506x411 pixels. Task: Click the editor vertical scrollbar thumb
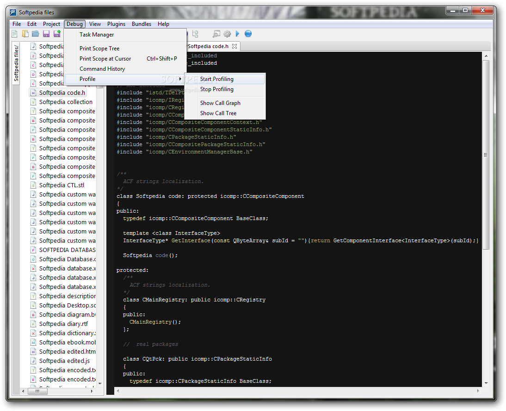[486, 155]
